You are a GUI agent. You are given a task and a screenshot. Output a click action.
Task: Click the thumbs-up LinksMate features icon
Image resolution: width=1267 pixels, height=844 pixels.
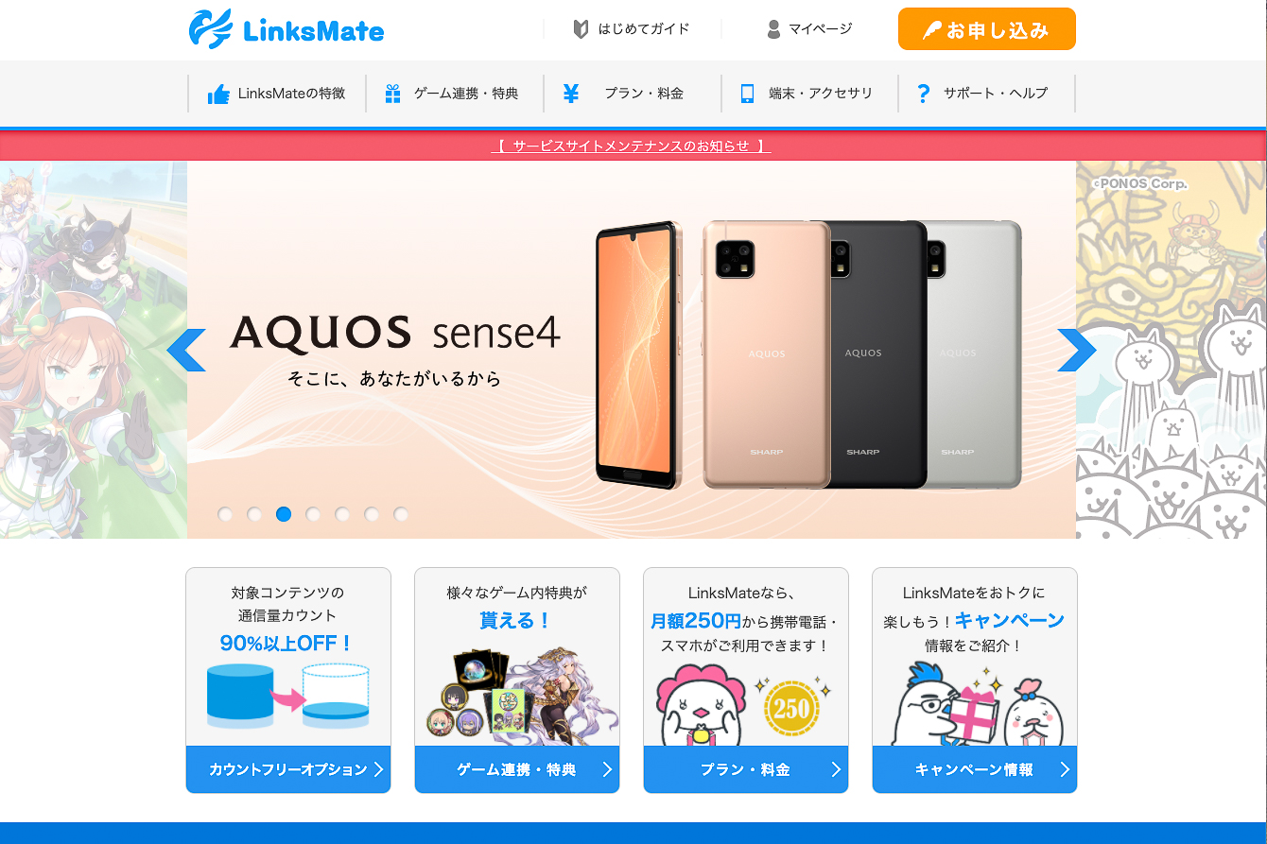pos(218,94)
